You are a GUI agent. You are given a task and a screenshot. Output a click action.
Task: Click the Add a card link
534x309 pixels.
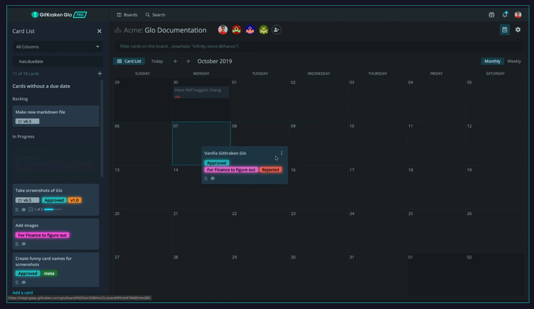(23, 293)
